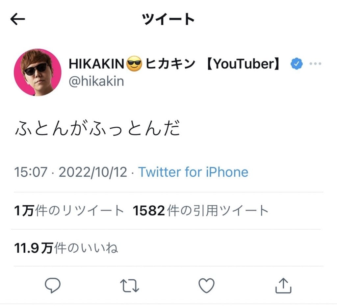Select the tweet text ふとんがふっとんだ

point(97,128)
